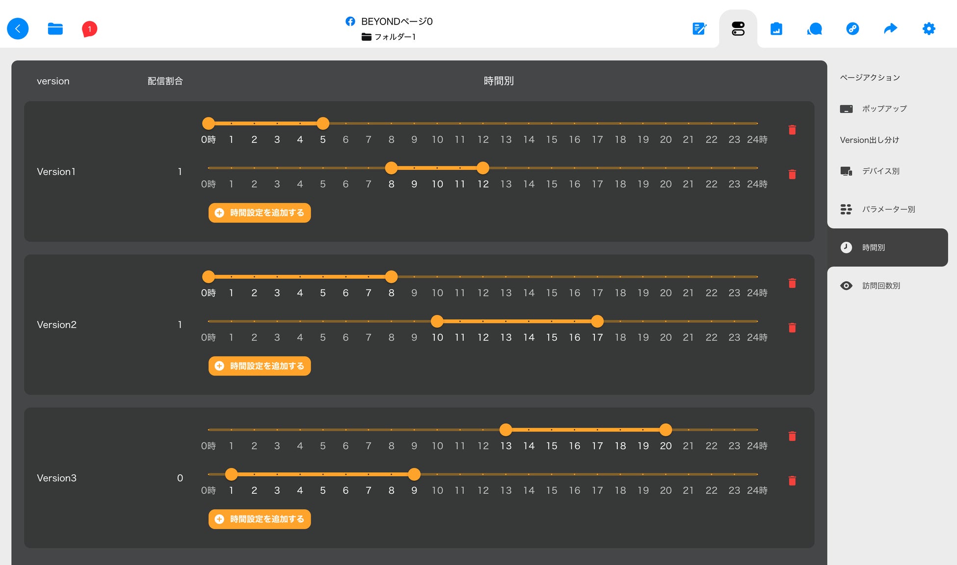Open the settings gear icon
This screenshot has height=565, width=957.
(x=929, y=28)
